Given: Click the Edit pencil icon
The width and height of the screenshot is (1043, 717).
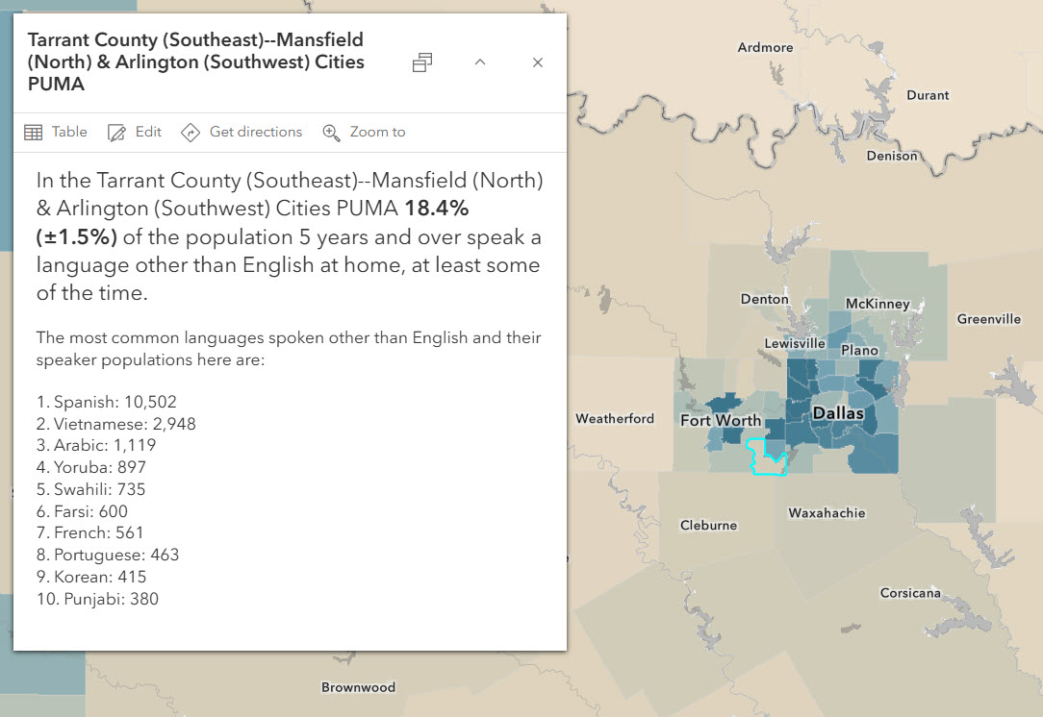Looking at the screenshot, I should point(117,133).
